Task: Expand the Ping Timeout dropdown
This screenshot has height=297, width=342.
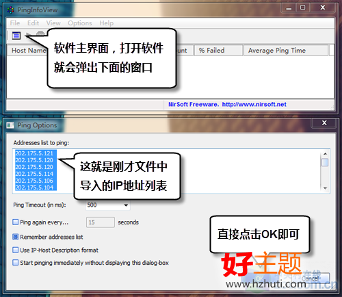Action: pos(126,205)
